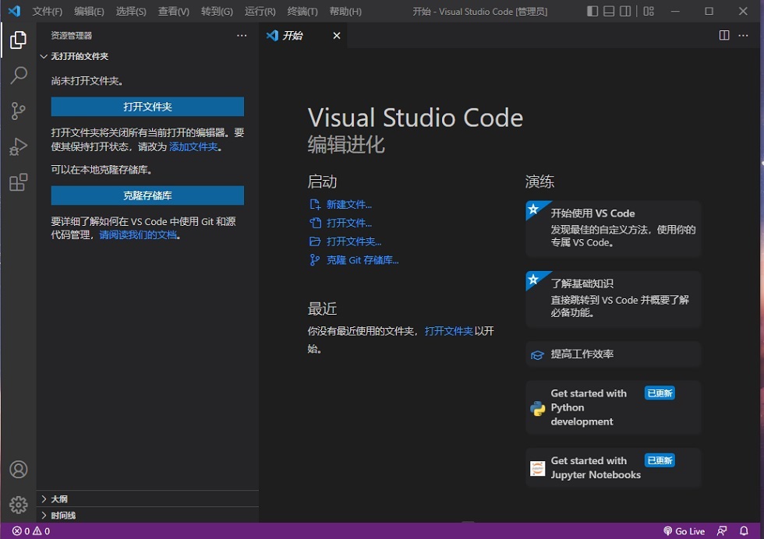Click the blue 打开文件夹 button
The width and height of the screenshot is (764, 539).
pos(147,107)
